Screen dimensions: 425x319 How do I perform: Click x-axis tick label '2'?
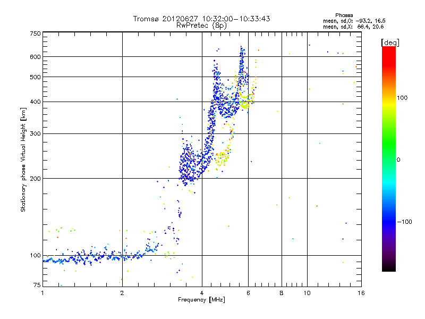coord(122,293)
